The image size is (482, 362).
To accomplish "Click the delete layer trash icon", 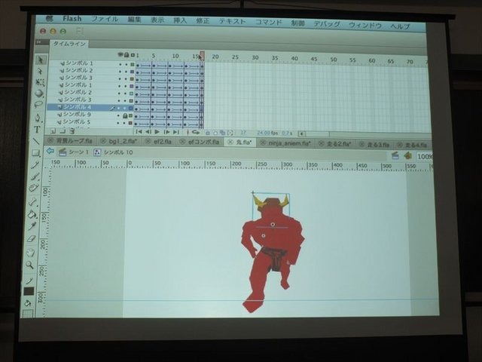I will 72,131.
